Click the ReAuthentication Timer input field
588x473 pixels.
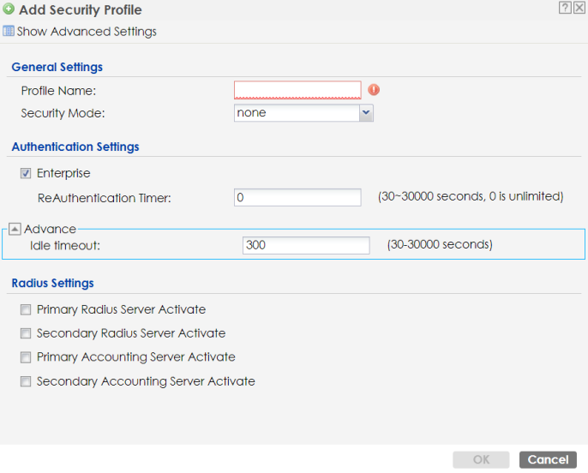(297, 198)
